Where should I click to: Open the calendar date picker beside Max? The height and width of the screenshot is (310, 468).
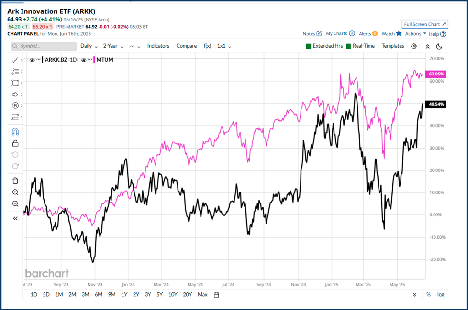coord(216,295)
